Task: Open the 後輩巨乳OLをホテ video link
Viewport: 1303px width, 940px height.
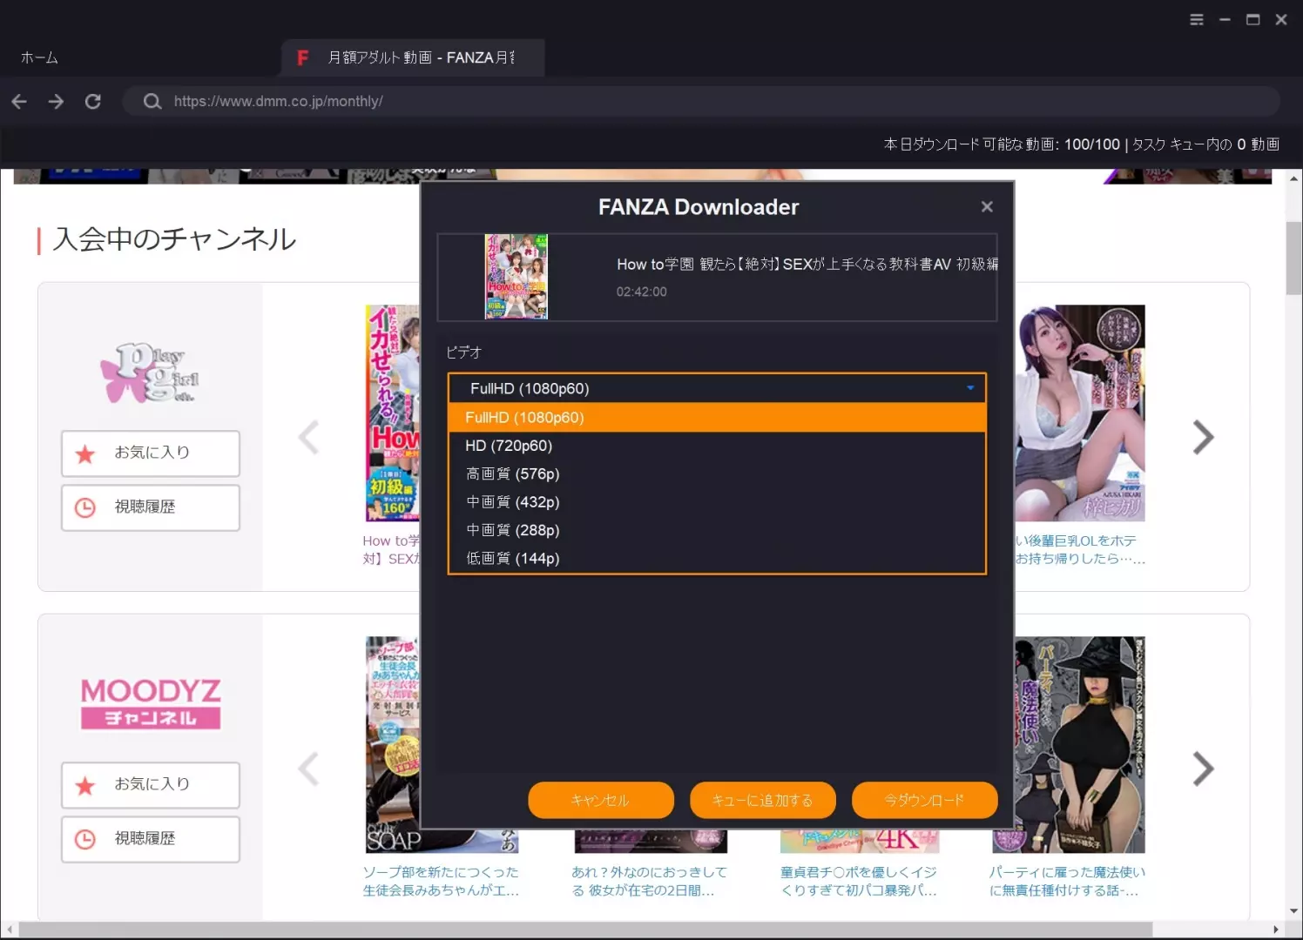Action: [x=1080, y=549]
